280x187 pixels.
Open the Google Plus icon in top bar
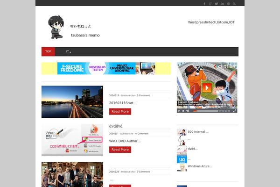click(210, 4)
